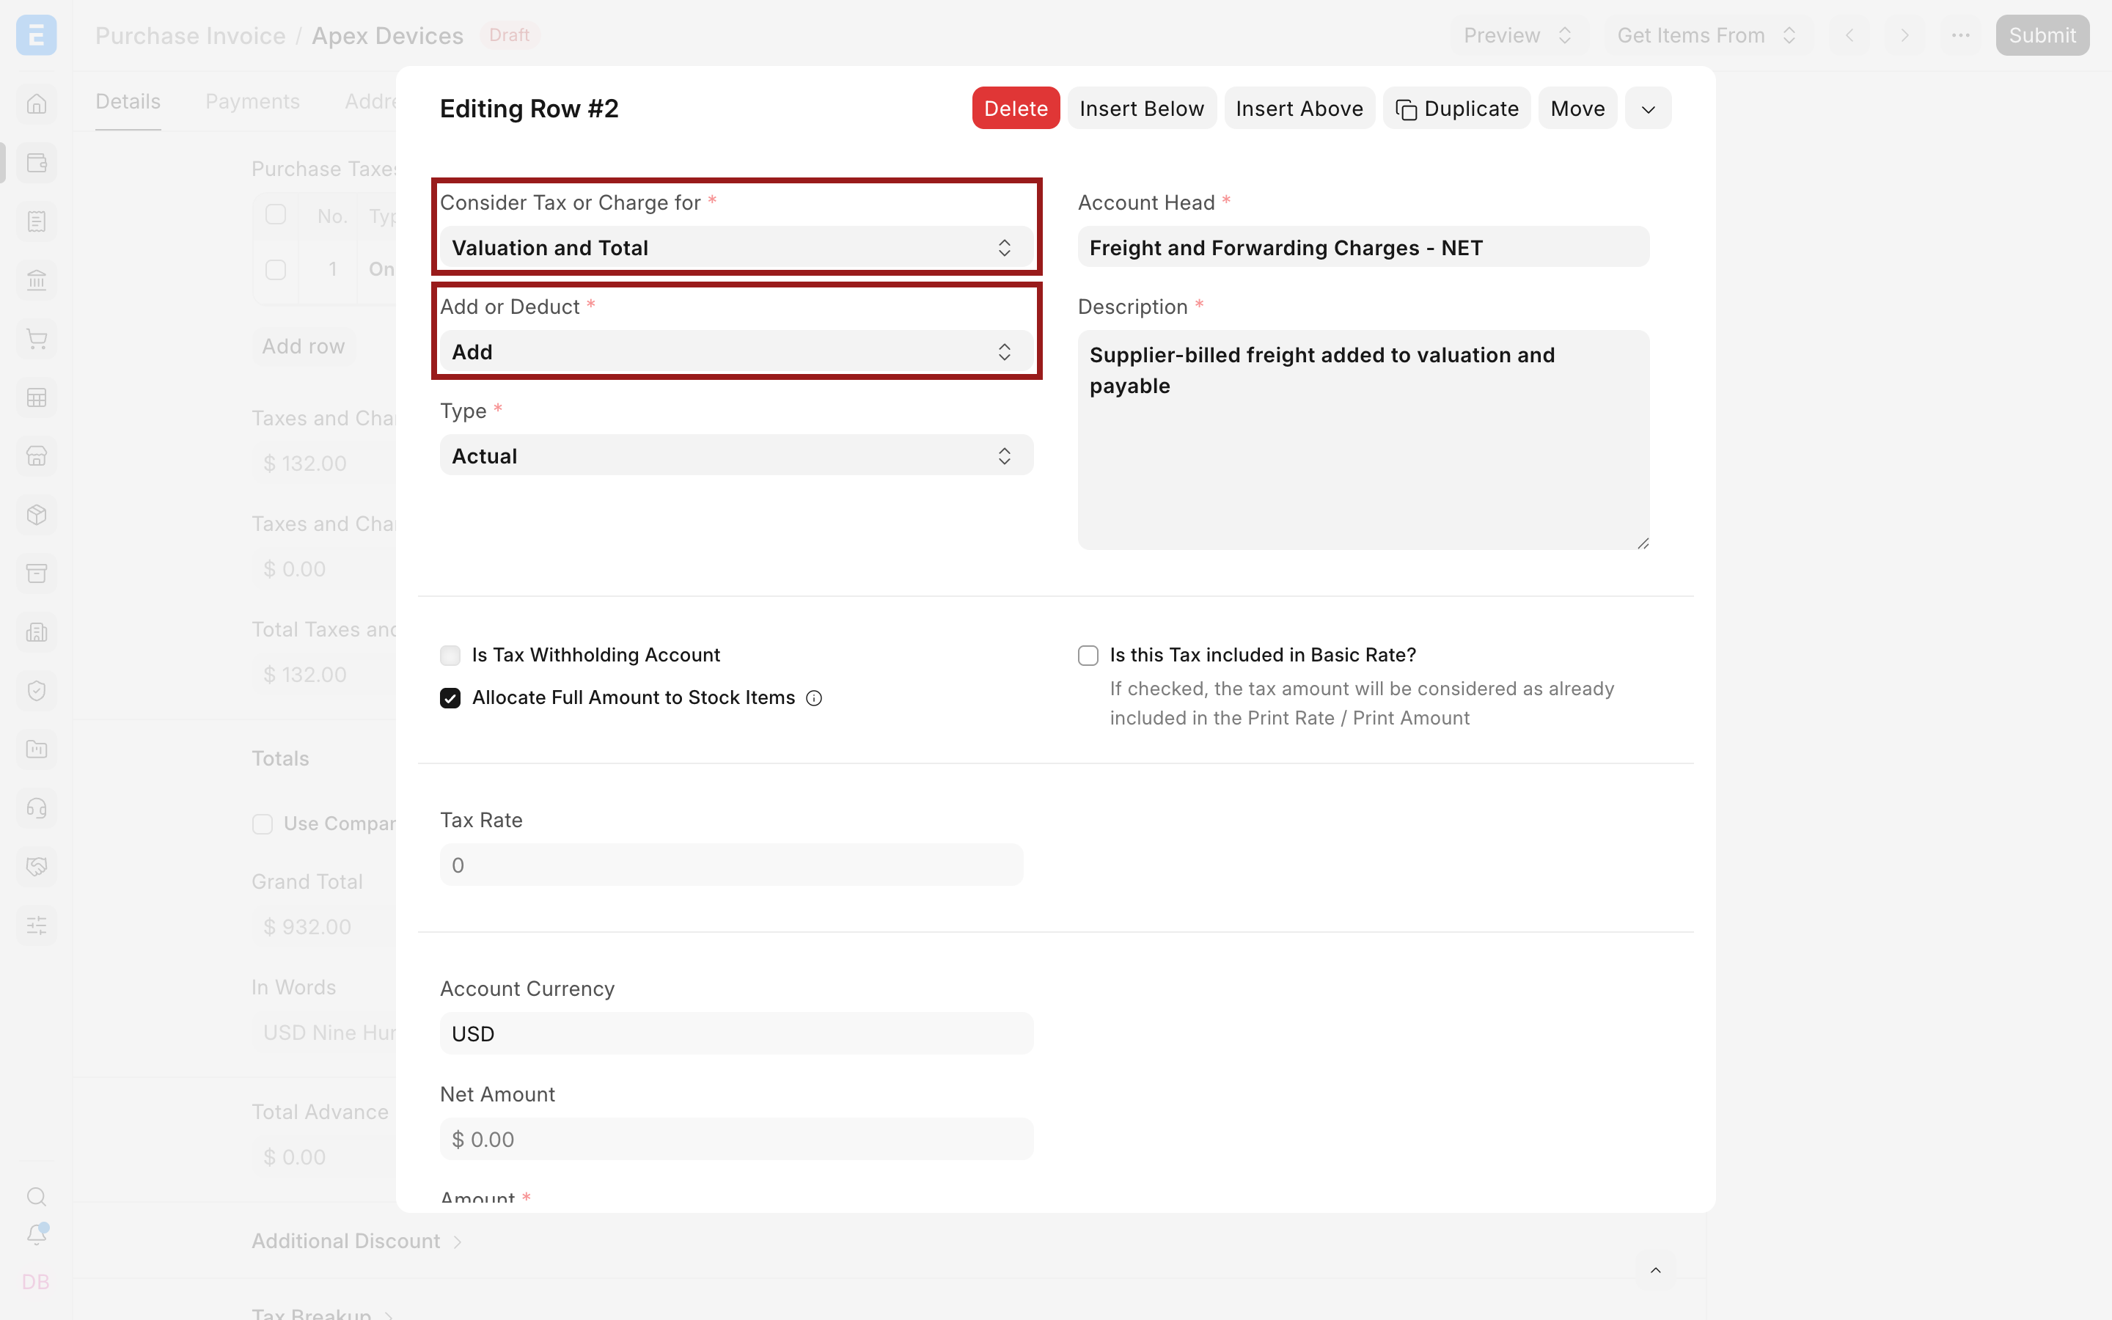Open the storefront Selling sidebar icon

(36, 457)
